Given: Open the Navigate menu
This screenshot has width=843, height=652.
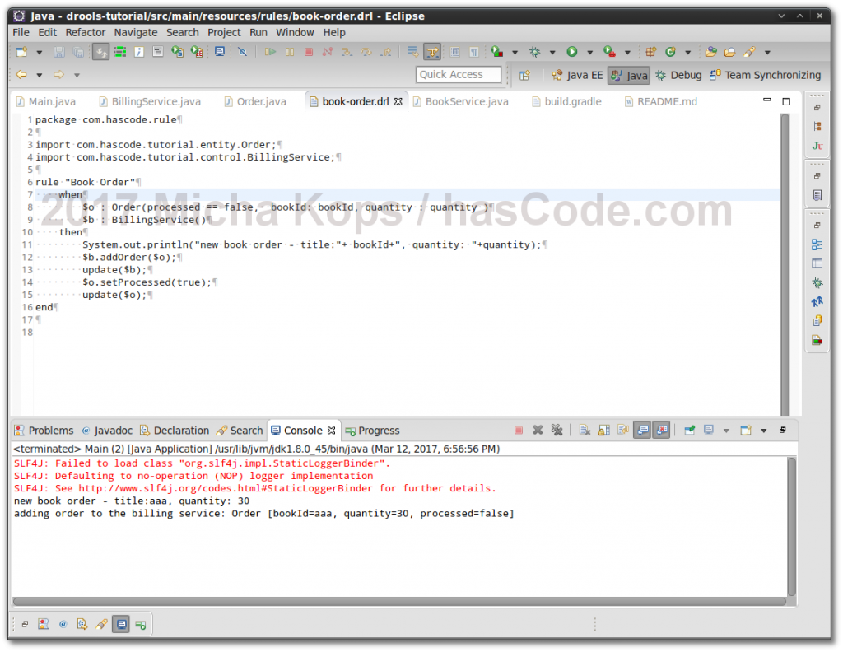Looking at the screenshot, I should click(136, 32).
